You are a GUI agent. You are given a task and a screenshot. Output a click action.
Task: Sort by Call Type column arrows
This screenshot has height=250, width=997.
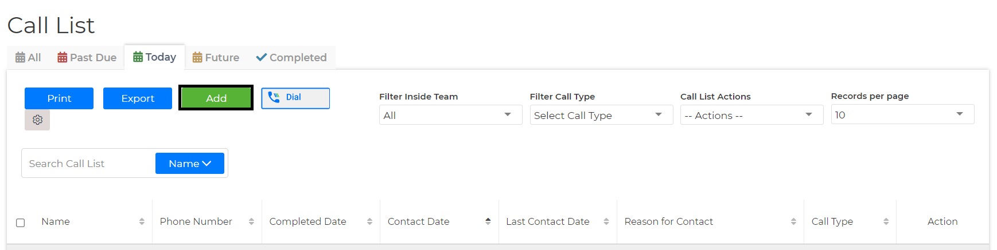click(x=886, y=221)
